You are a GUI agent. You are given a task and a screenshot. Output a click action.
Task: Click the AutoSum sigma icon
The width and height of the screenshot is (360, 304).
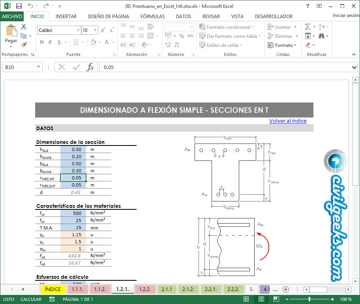pyautogui.click(x=308, y=27)
